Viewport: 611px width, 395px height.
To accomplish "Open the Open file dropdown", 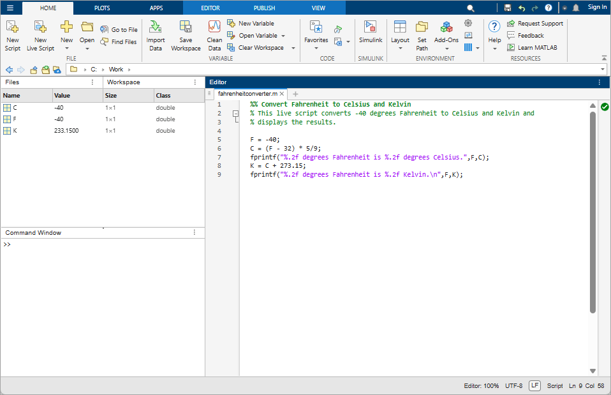I will [87, 36].
